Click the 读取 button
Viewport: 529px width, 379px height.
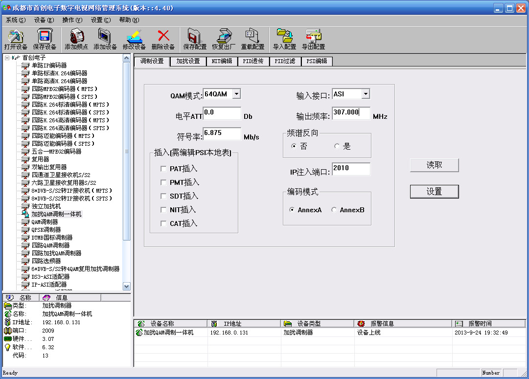[434, 165]
